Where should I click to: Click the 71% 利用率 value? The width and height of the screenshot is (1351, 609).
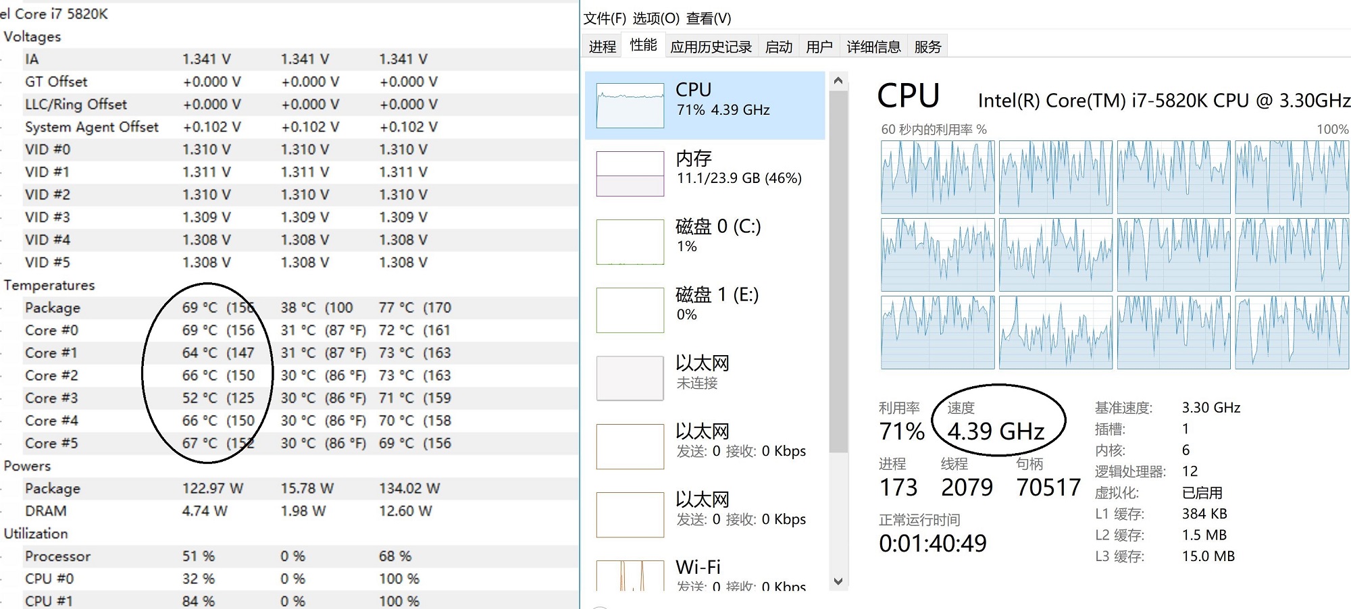click(x=902, y=431)
